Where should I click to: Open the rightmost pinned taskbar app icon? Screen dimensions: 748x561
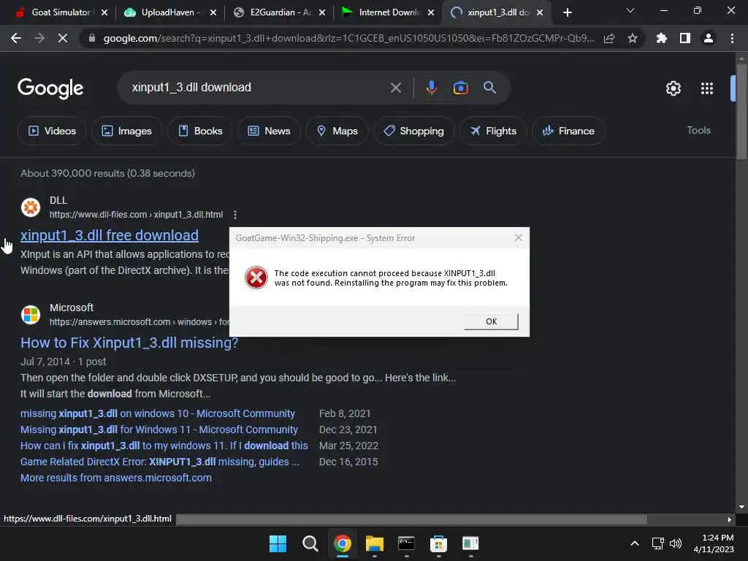click(470, 543)
